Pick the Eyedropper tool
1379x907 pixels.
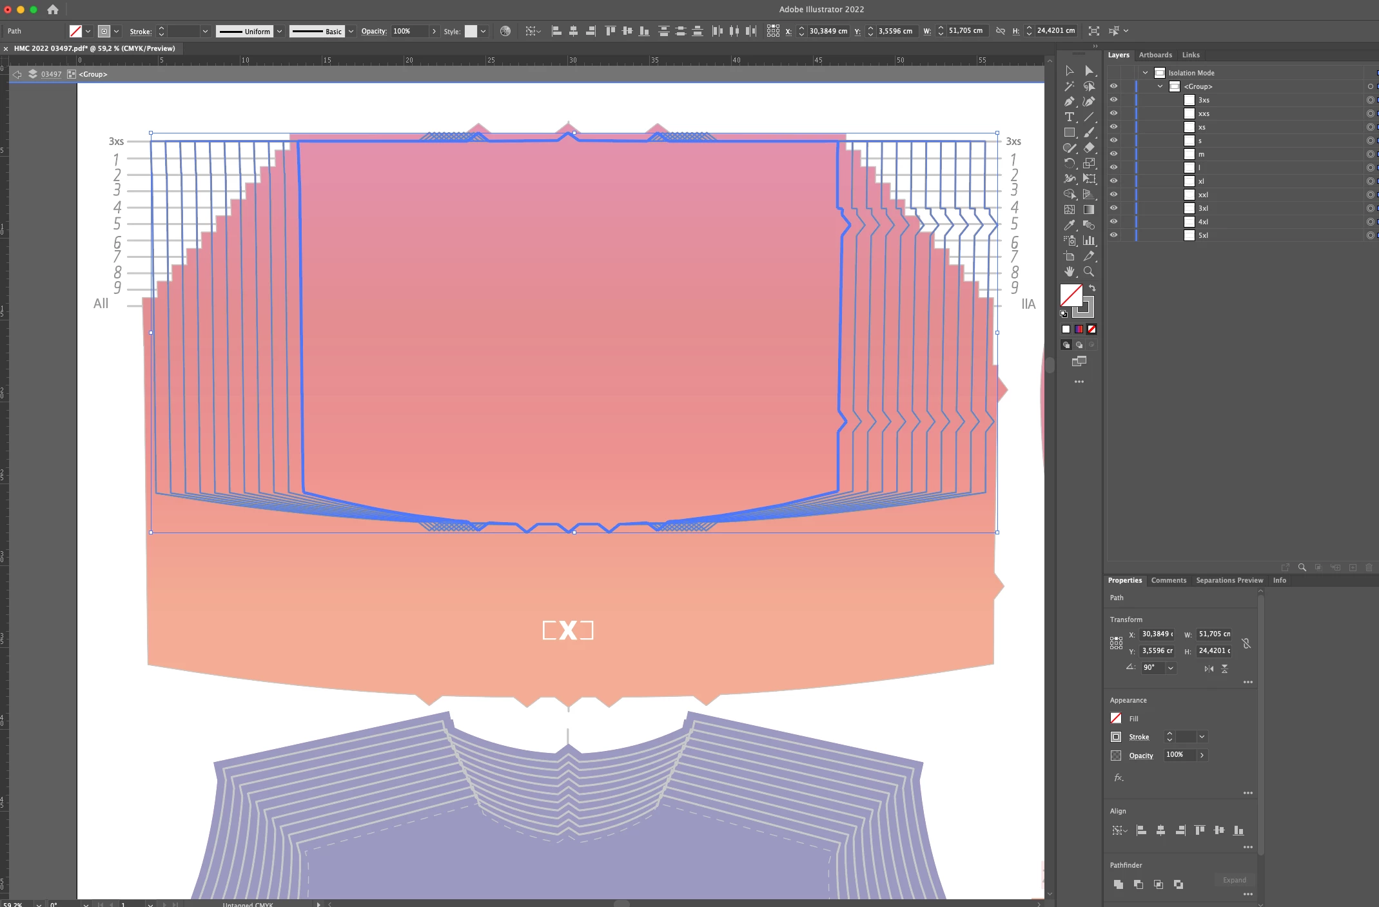(x=1069, y=225)
